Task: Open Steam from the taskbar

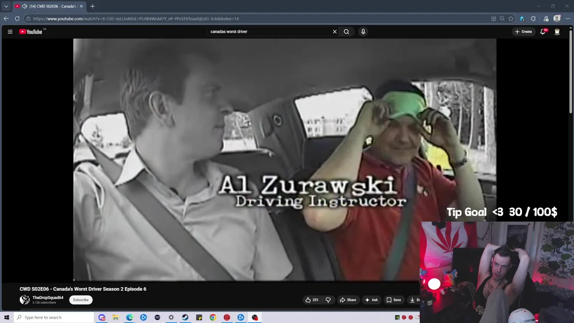Action: pyautogui.click(x=185, y=317)
